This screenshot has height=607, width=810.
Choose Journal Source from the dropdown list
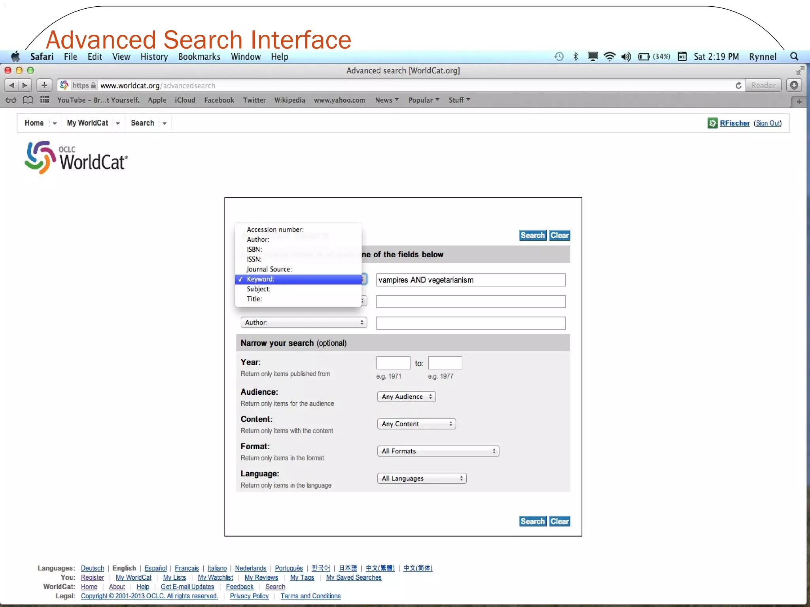[298, 269]
